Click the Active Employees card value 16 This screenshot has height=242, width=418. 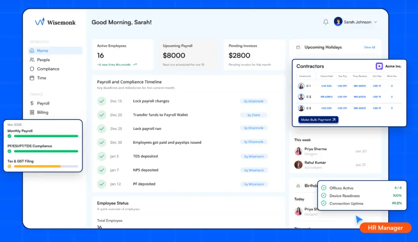click(x=100, y=55)
